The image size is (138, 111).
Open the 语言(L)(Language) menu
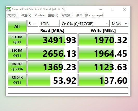(89, 15)
